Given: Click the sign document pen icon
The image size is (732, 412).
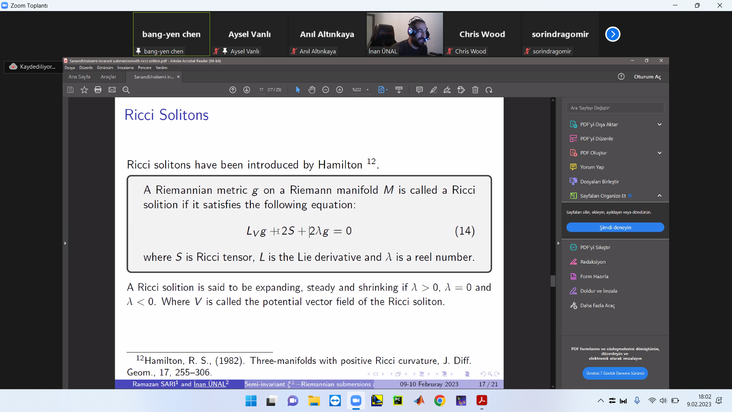Looking at the screenshot, I should pyautogui.click(x=447, y=90).
